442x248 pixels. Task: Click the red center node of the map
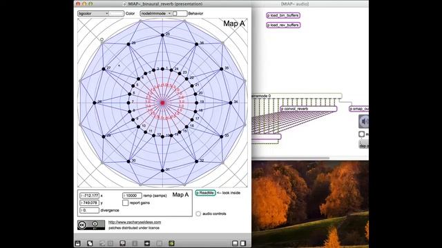[x=162, y=103]
